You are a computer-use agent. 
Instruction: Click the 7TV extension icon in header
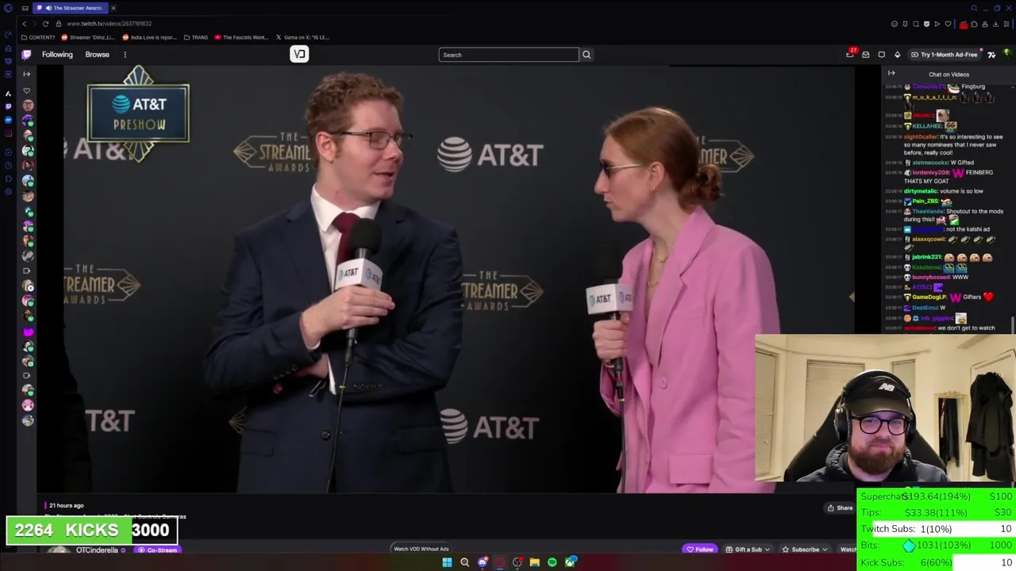(x=991, y=55)
